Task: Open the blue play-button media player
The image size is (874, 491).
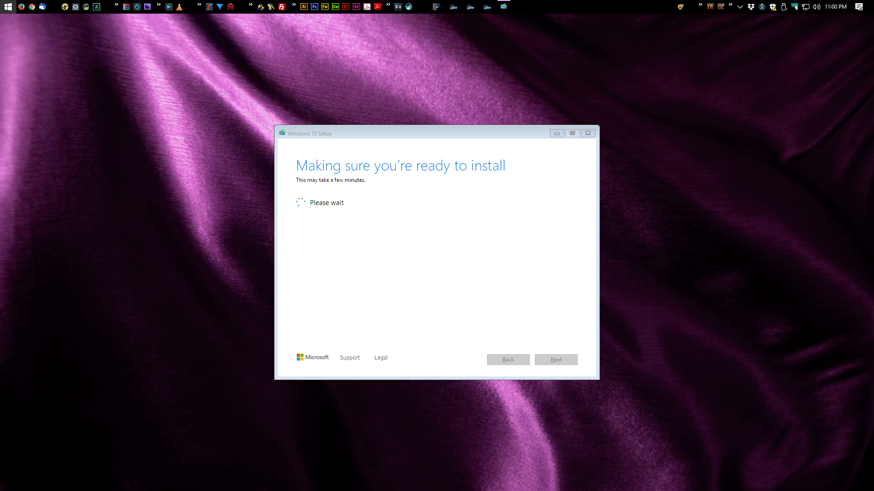Action: pyautogui.click(x=169, y=7)
